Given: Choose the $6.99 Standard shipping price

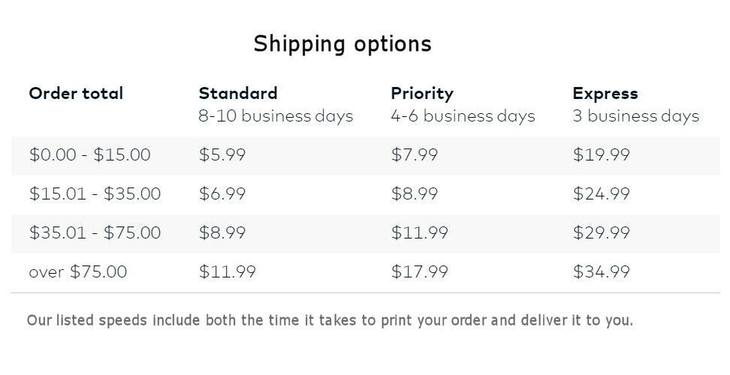Looking at the screenshot, I should point(222,194).
